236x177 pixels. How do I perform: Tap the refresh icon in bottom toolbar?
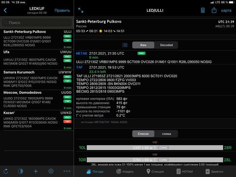[x=6, y=171]
